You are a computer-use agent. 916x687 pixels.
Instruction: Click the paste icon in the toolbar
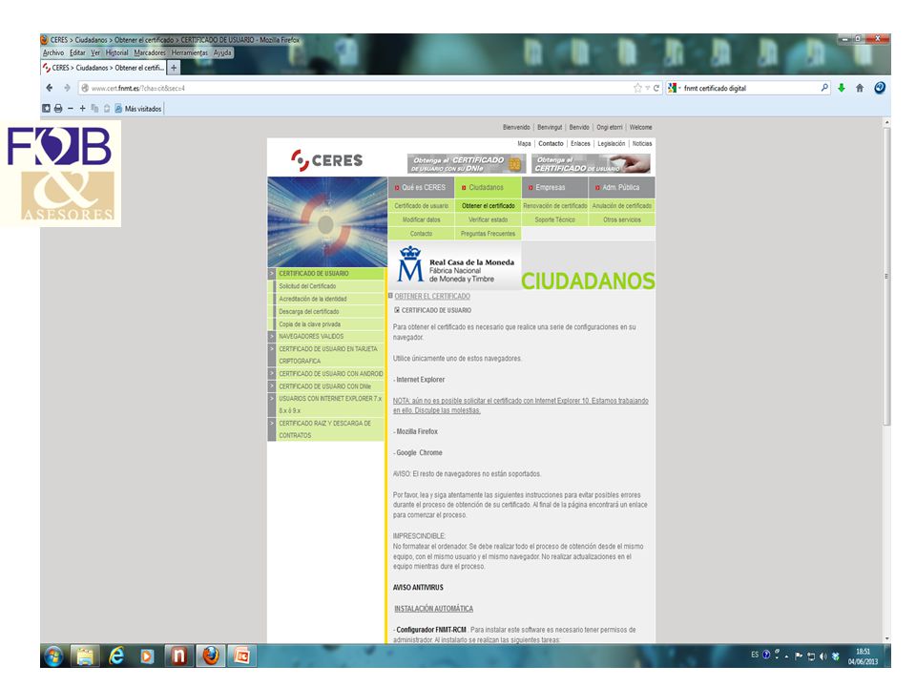click(107, 109)
